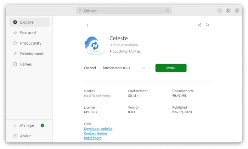Open the Developer website link
Image resolution: width=248 pixels, height=149 pixels.
tap(98, 129)
